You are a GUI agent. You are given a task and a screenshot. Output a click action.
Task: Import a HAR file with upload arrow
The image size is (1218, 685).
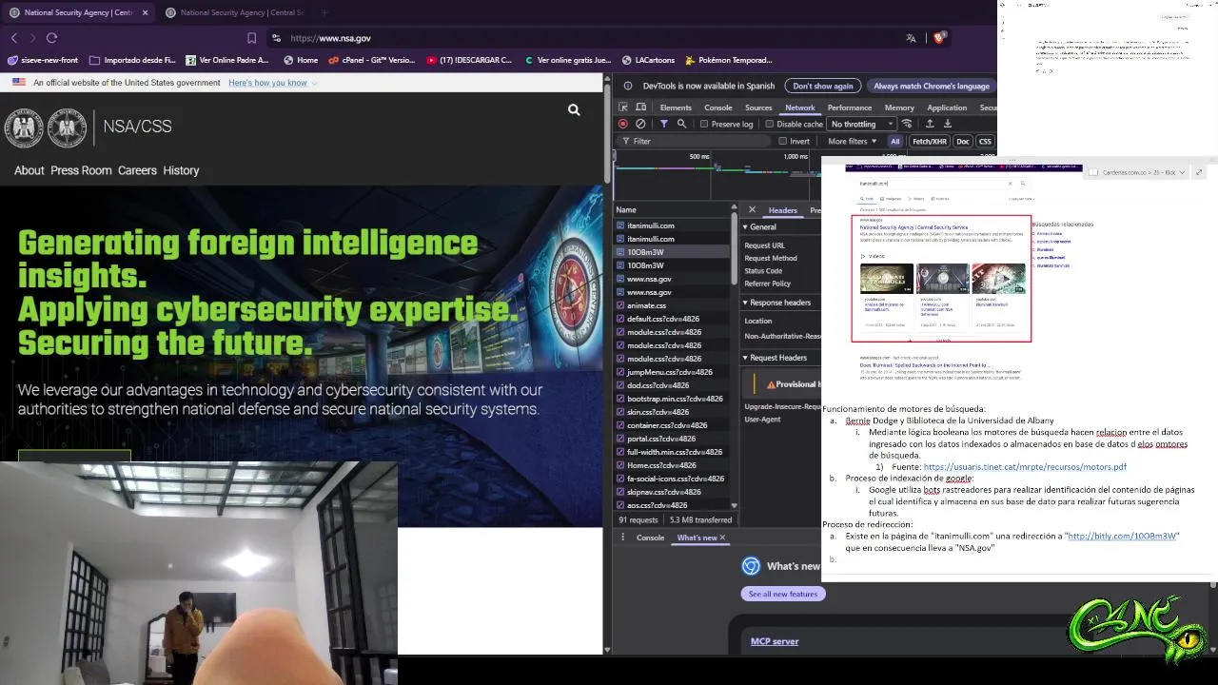tap(930, 124)
